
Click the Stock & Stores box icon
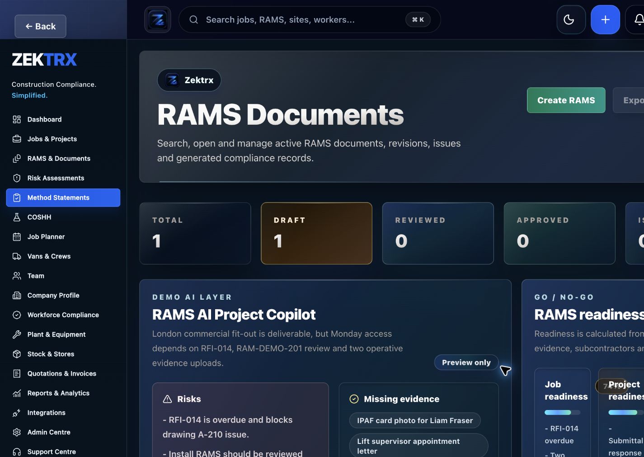click(x=17, y=354)
